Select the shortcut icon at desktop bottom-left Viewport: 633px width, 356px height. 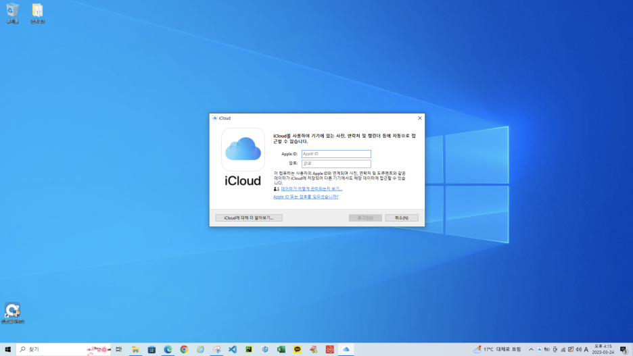coord(13,313)
